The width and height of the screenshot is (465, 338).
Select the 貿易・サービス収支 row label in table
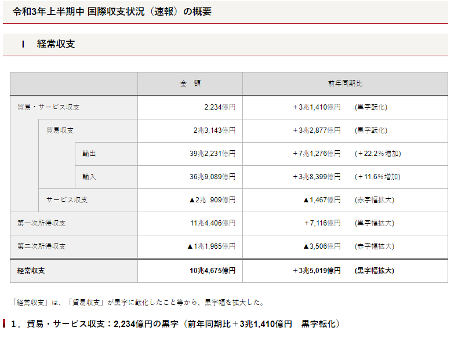click(48, 107)
